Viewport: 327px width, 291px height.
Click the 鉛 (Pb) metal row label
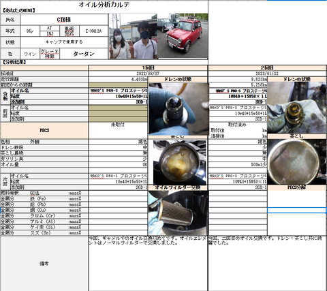44,204
